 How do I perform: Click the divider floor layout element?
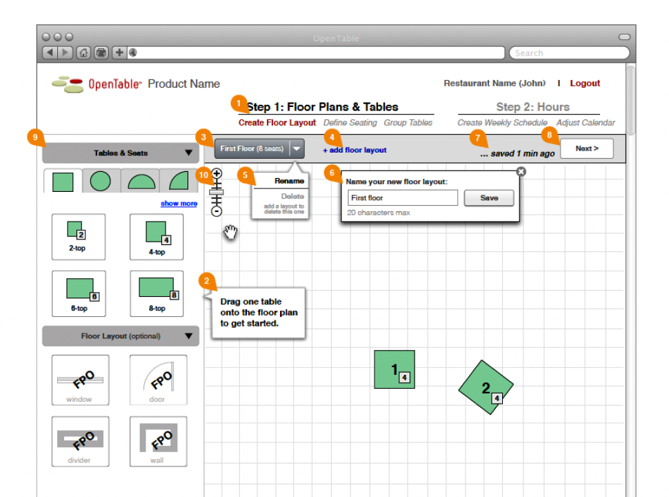tap(79, 441)
